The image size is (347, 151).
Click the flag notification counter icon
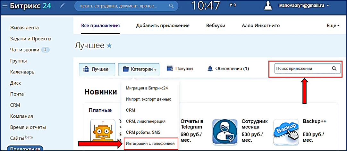233,5
